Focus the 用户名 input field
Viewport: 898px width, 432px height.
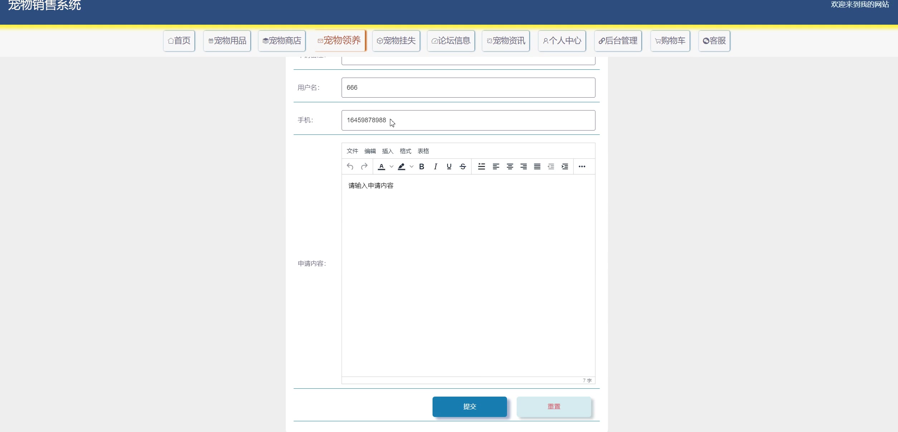(468, 88)
